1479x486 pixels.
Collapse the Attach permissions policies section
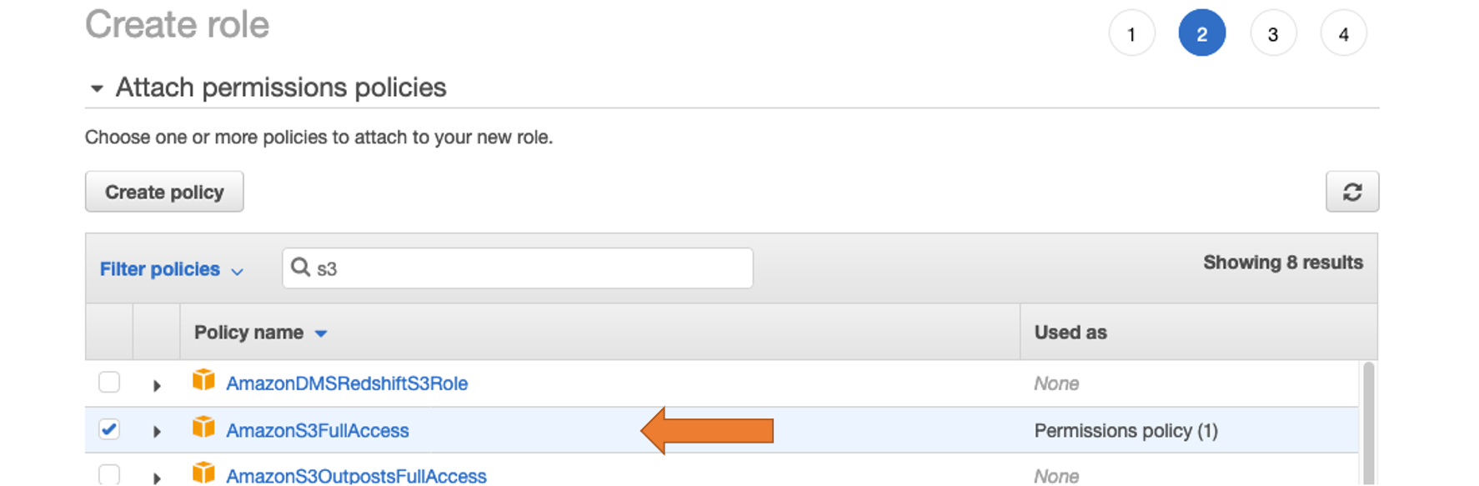click(x=97, y=88)
